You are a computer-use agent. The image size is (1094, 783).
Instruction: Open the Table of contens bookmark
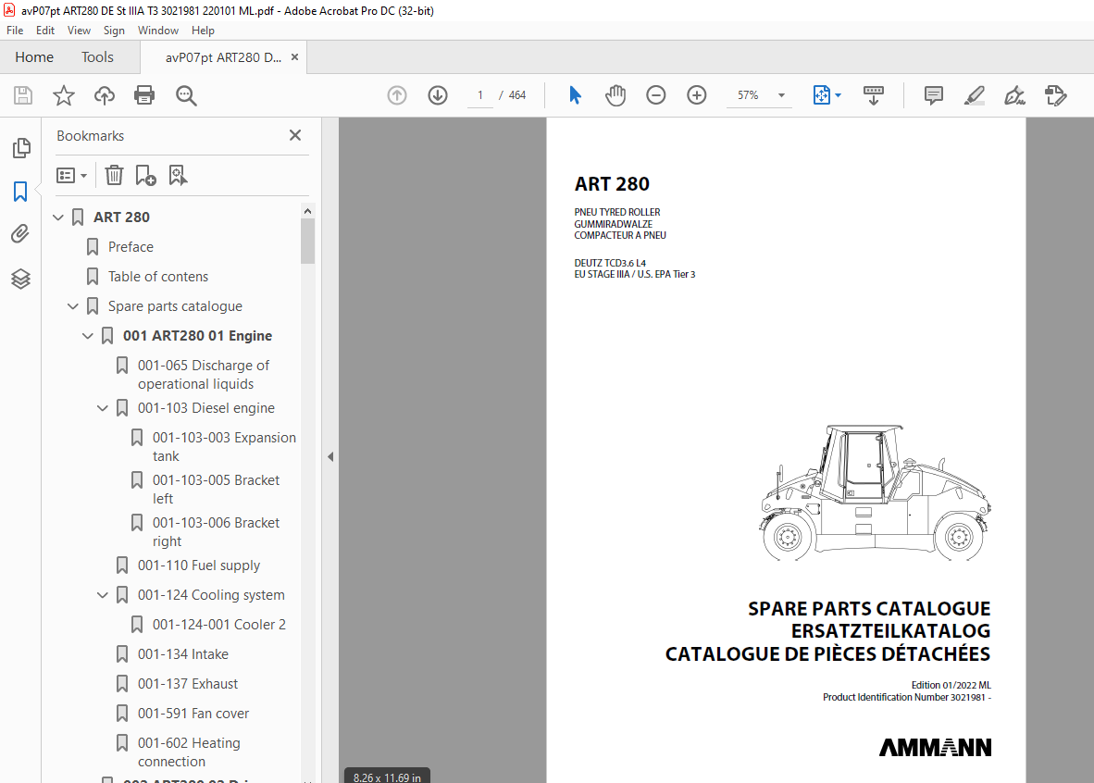(x=157, y=277)
